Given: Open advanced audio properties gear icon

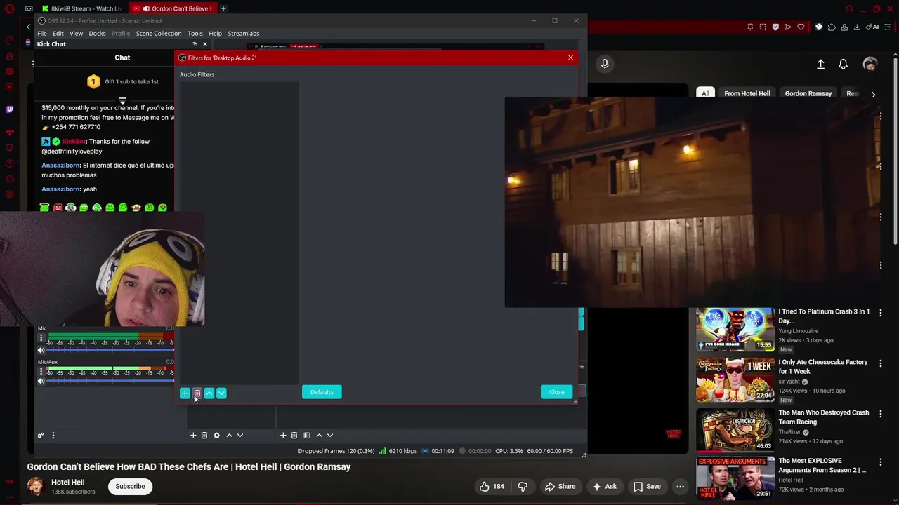Looking at the screenshot, I should click(x=41, y=436).
